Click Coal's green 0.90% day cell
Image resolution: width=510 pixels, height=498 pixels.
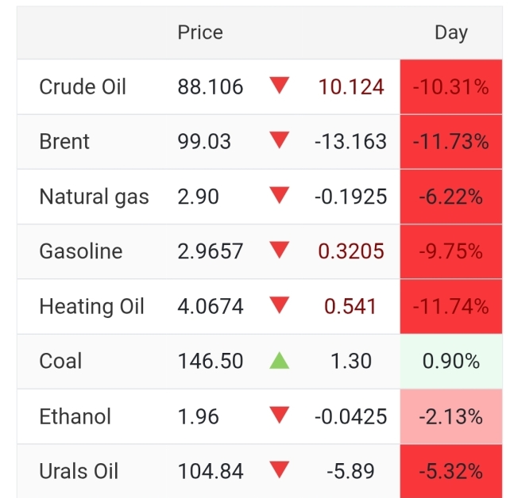click(450, 362)
